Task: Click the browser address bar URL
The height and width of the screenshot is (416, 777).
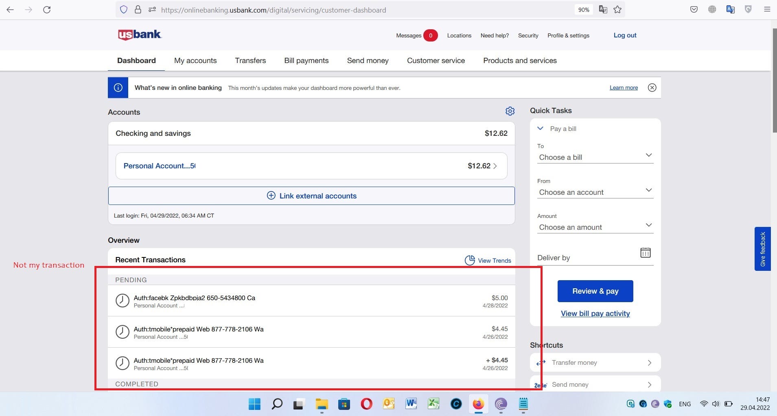Action: pos(274,10)
